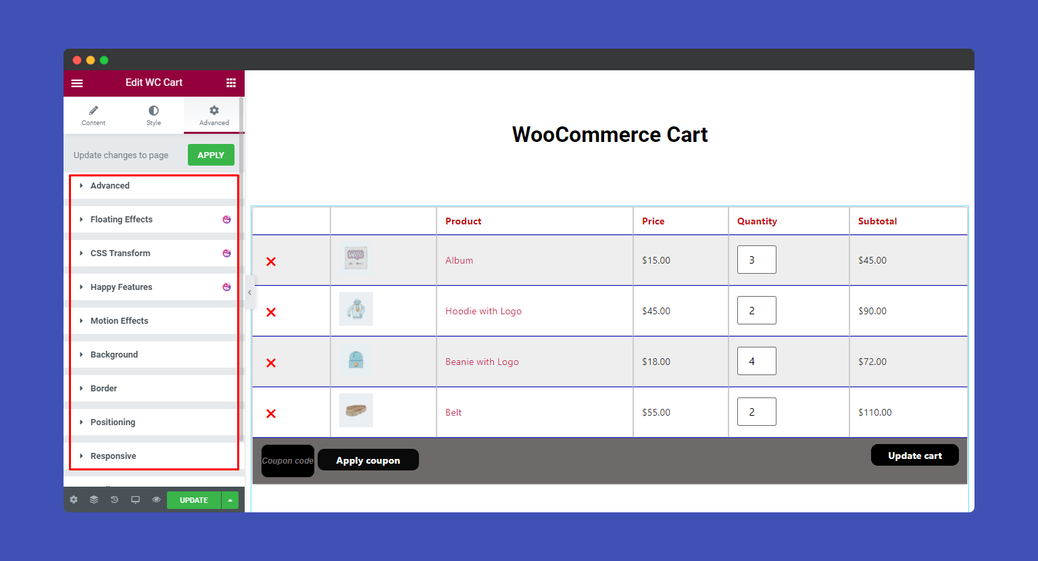Viewport: 1038px width, 561px height.
Task: Click the Hoodie with Logo thumbnail
Action: (x=356, y=309)
